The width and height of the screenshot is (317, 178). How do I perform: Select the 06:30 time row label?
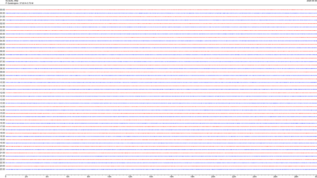[2, 55]
